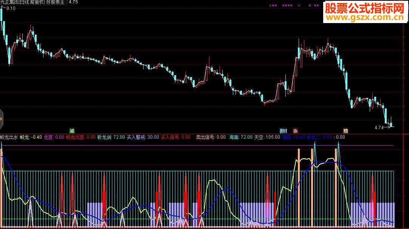Image resolution: width=409 pixels, height=229 pixels.
Task: Click the 顾财 info marker icon
Action: pos(283,131)
